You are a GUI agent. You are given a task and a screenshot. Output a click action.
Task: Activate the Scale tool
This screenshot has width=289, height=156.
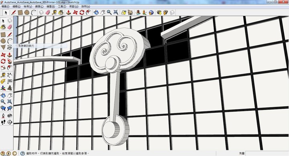point(3,68)
